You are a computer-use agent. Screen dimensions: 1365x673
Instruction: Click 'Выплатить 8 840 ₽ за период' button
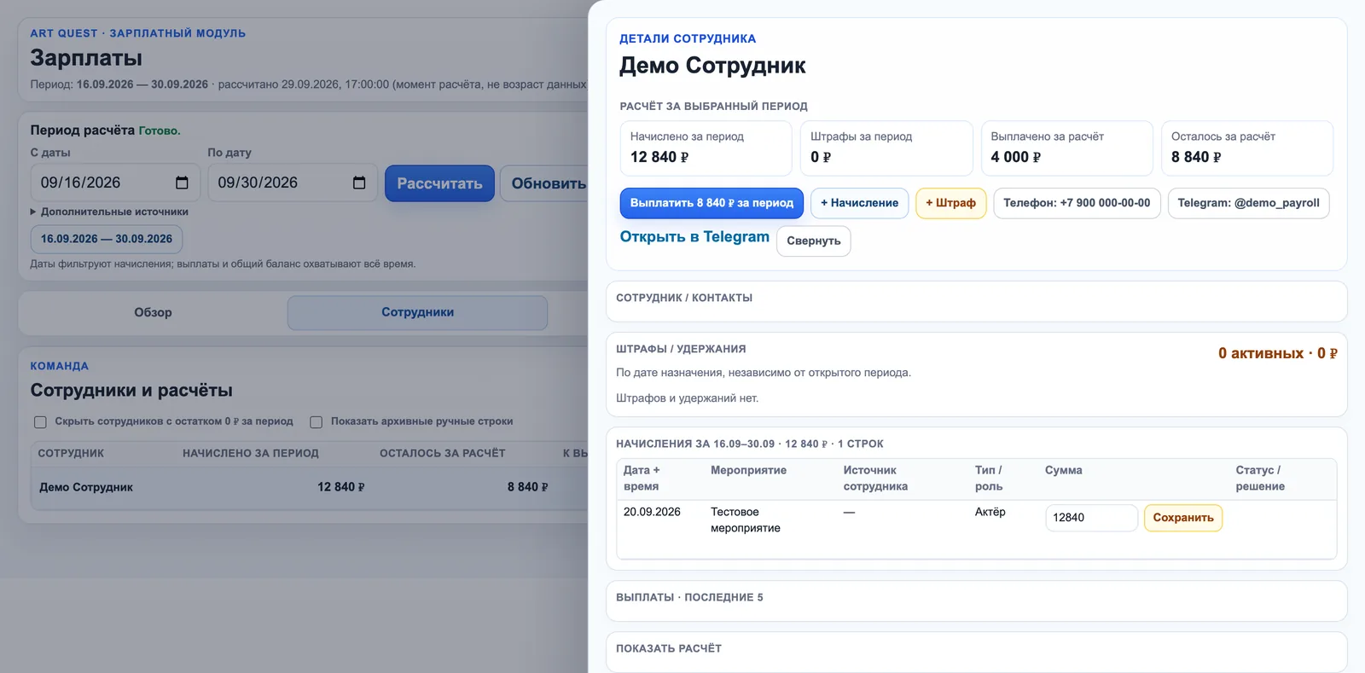(x=712, y=203)
